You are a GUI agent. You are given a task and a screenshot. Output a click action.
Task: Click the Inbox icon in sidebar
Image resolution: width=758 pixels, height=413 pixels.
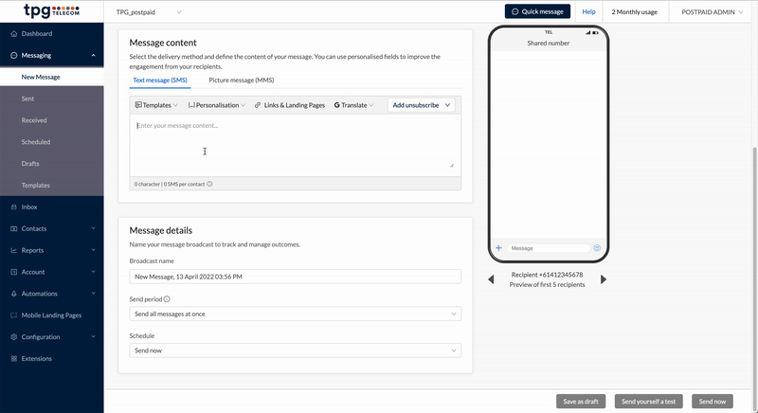[13, 206]
